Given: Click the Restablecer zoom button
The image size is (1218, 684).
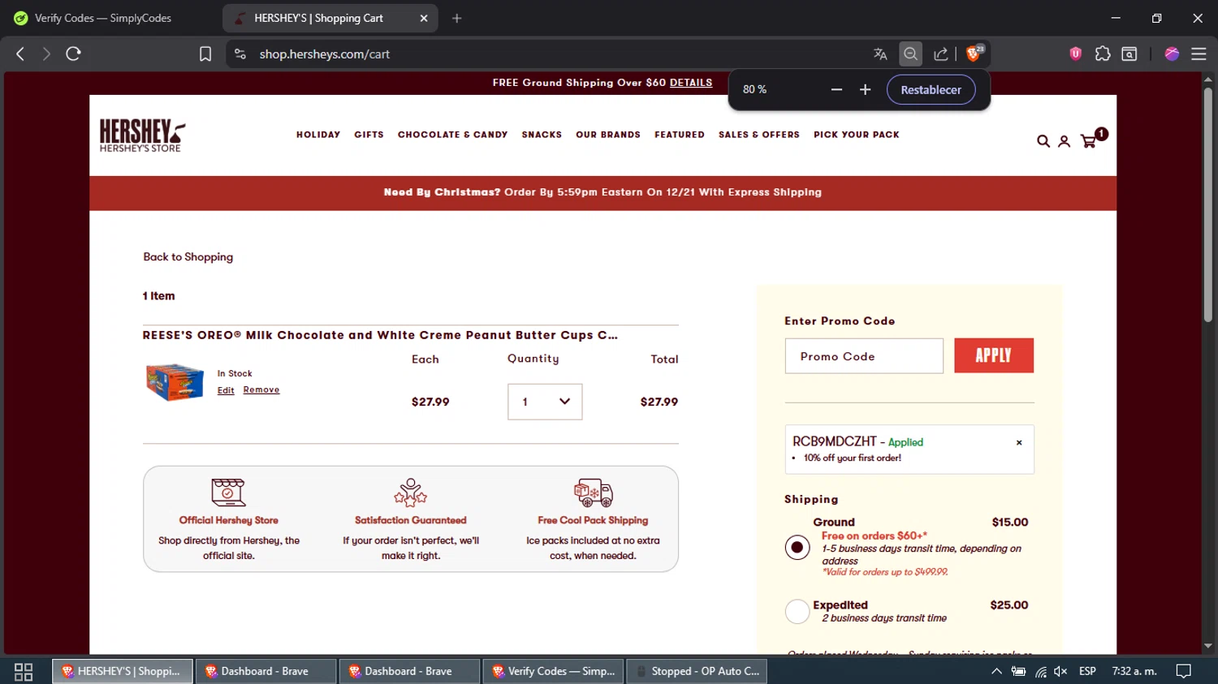Looking at the screenshot, I should click(931, 89).
